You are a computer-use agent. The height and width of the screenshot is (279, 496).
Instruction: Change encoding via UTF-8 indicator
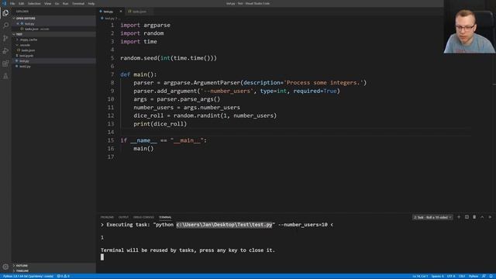coord(451,276)
